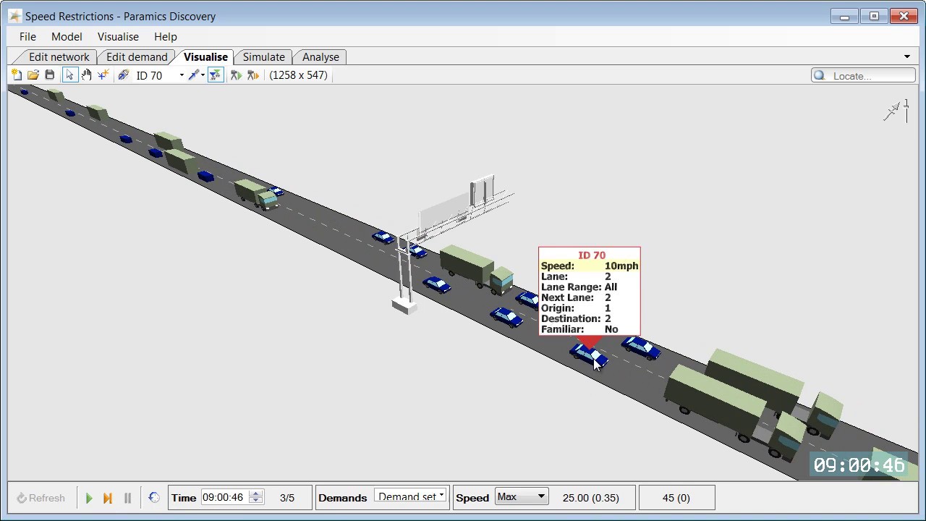Viewport: 926px width, 521px height.
Task: Click the 09:00:46 clock overlay
Action: 859,465
